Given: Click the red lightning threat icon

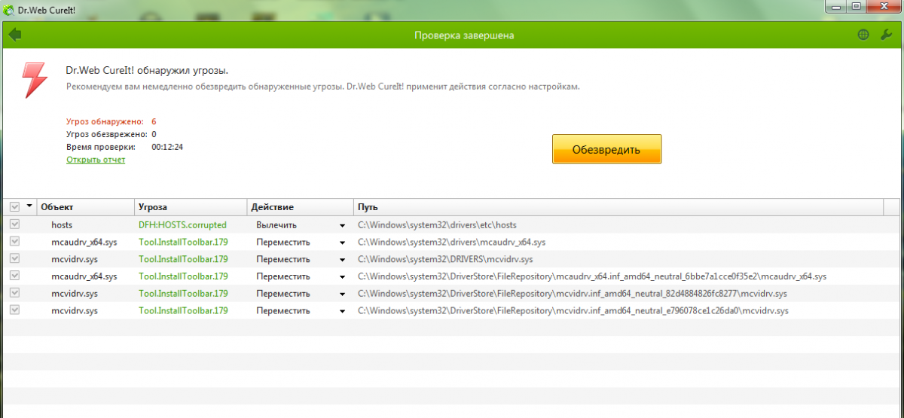Looking at the screenshot, I should pyautogui.click(x=33, y=81).
